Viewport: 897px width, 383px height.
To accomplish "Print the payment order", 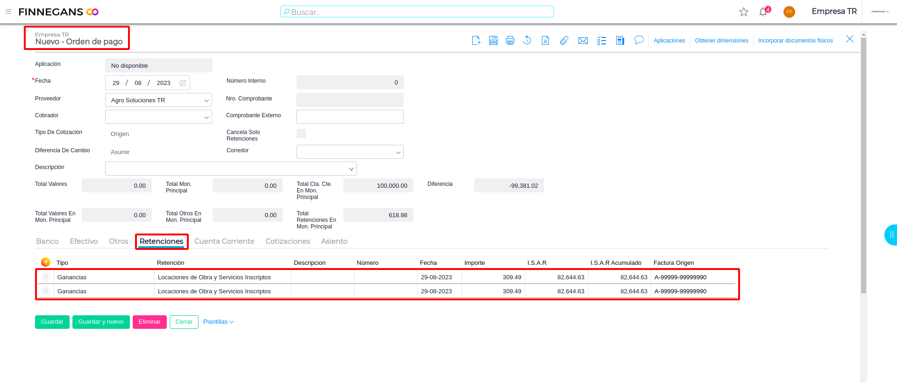I will [x=510, y=41].
